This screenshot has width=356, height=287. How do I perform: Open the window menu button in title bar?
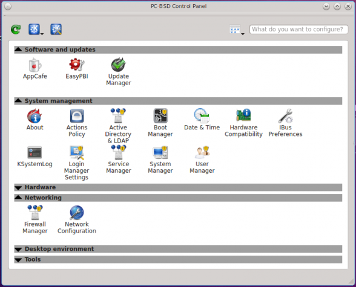pos(8,7)
